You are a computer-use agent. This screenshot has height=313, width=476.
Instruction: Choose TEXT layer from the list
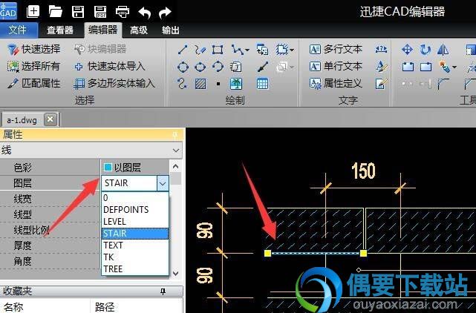click(135, 245)
